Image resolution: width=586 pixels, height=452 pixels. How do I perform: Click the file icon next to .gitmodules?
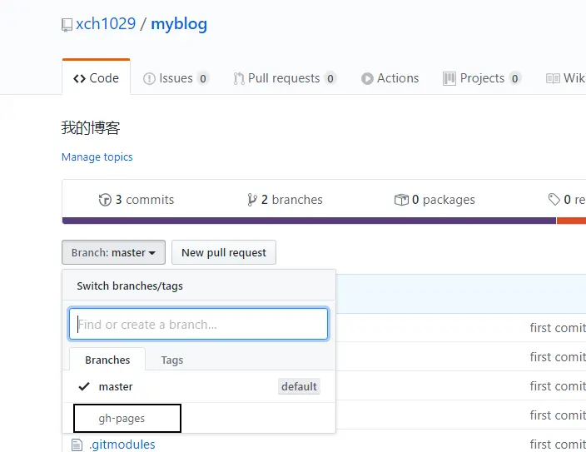click(x=78, y=445)
